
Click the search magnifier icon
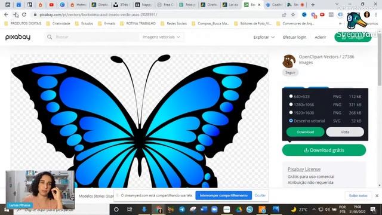point(50,37)
